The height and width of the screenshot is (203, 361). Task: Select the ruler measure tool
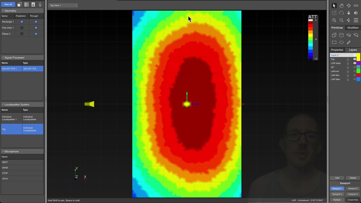click(x=356, y=6)
